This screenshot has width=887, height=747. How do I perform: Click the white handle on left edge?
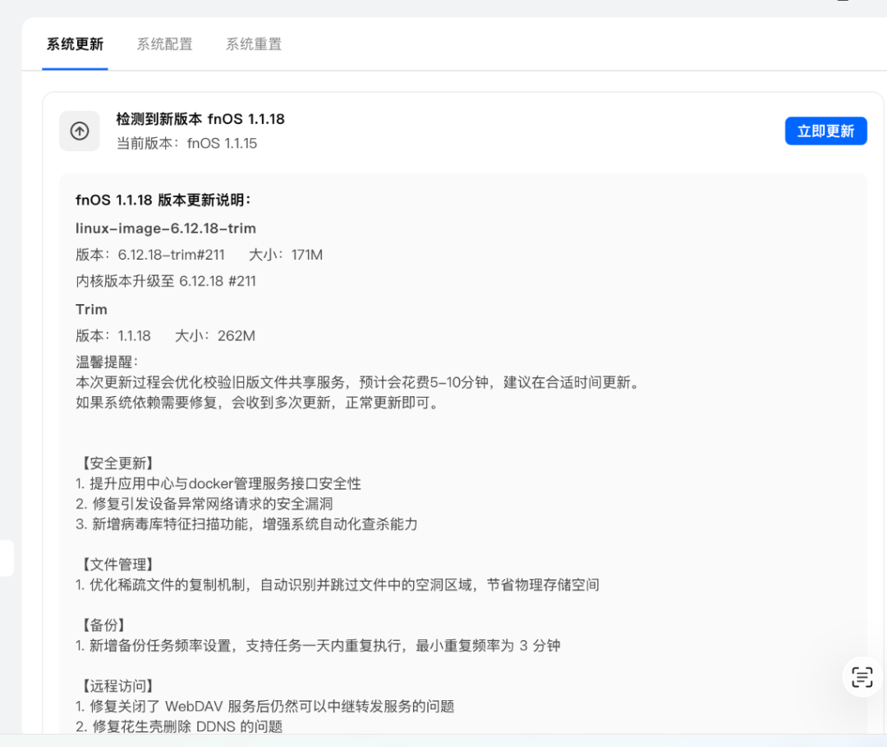coord(7,559)
